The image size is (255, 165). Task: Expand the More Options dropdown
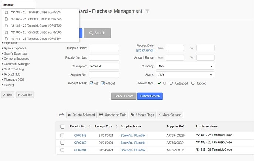pos(170,115)
